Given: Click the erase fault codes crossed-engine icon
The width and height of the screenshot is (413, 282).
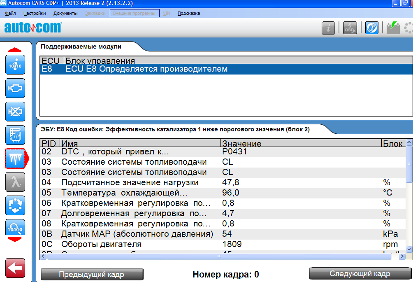Looking at the screenshot, I should (15, 112).
